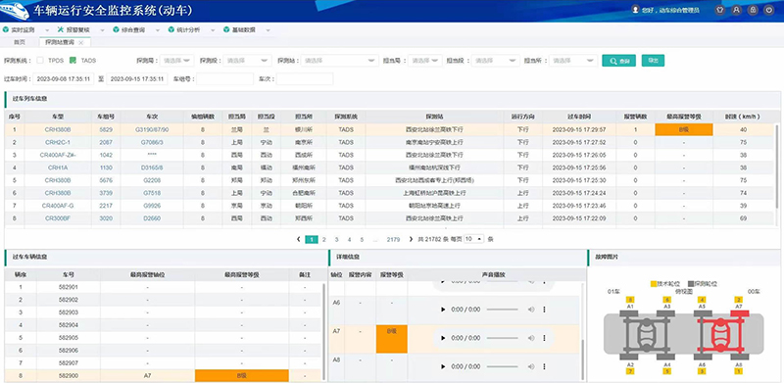The width and height of the screenshot is (784, 383).
Task: Open train number link G7518
Action: 152,193
